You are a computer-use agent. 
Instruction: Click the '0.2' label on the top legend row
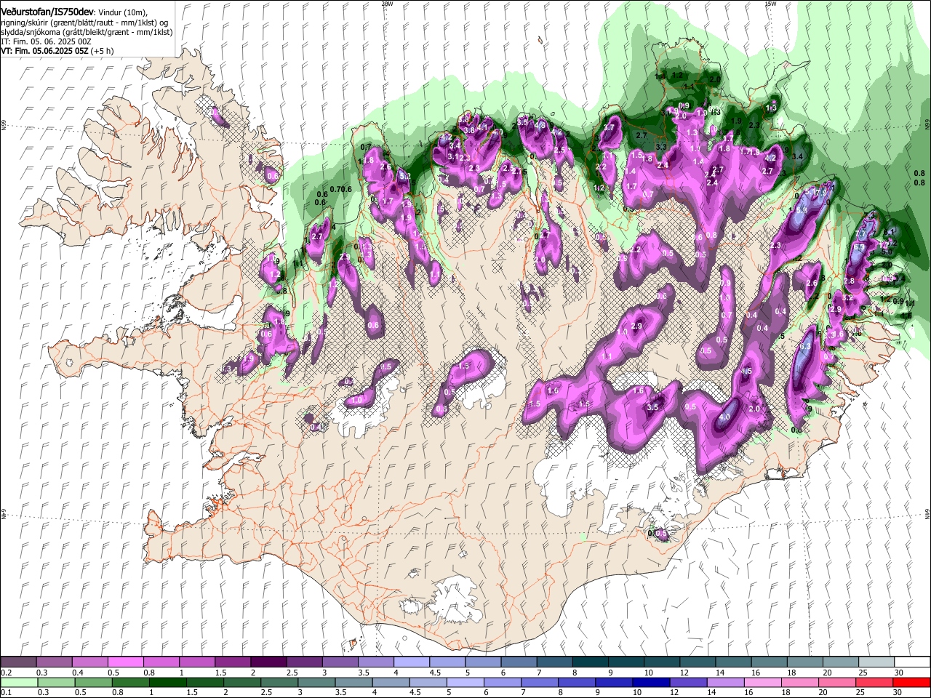click(x=6, y=673)
